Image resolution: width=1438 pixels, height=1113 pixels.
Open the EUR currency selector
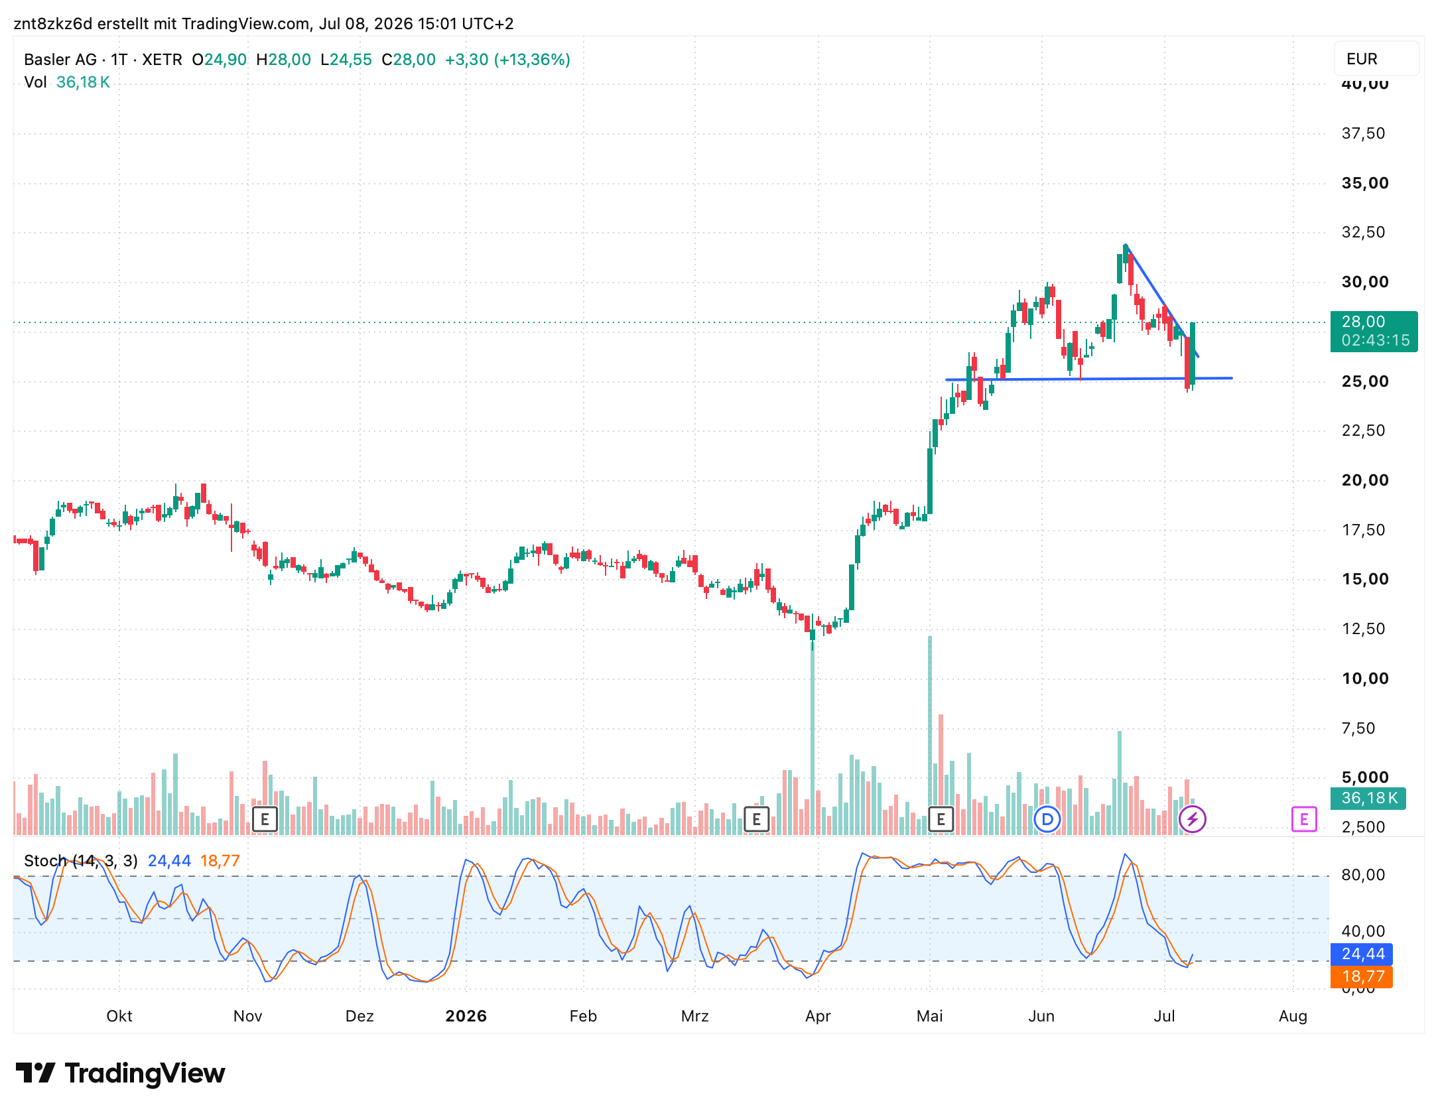[x=1376, y=59]
